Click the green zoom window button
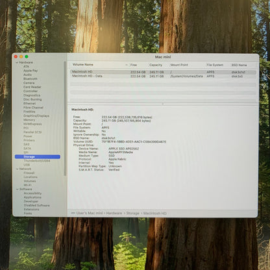 tap(27, 56)
